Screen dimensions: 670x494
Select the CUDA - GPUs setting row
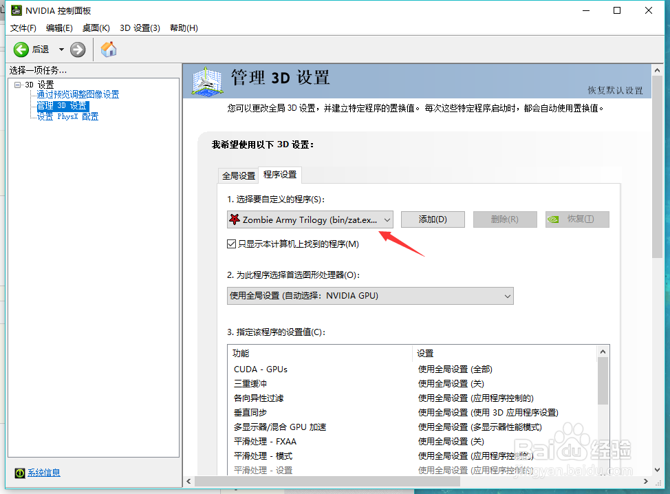coord(412,369)
